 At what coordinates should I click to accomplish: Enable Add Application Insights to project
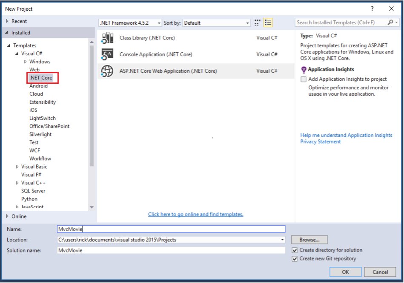304,79
